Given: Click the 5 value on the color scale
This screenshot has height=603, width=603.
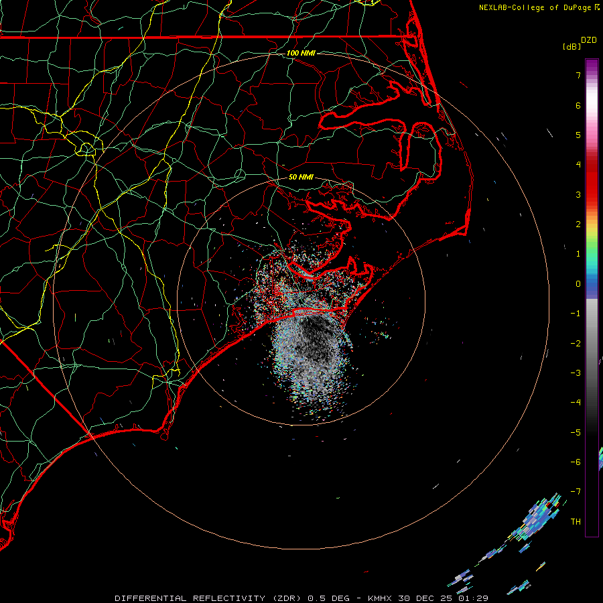Looking at the screenshot, I should point(578,135).
